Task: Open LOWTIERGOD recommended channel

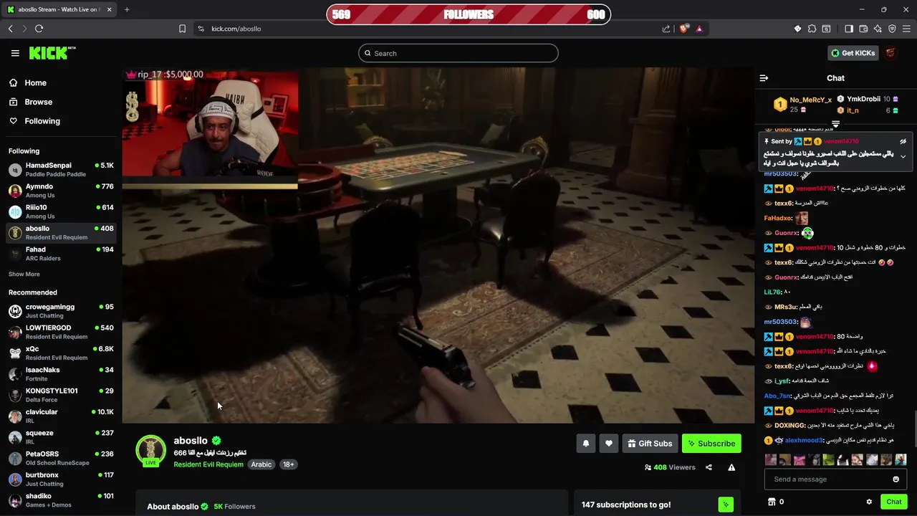Action: coord(61,332)
